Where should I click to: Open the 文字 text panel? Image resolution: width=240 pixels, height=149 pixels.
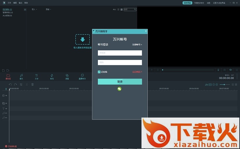37,76
